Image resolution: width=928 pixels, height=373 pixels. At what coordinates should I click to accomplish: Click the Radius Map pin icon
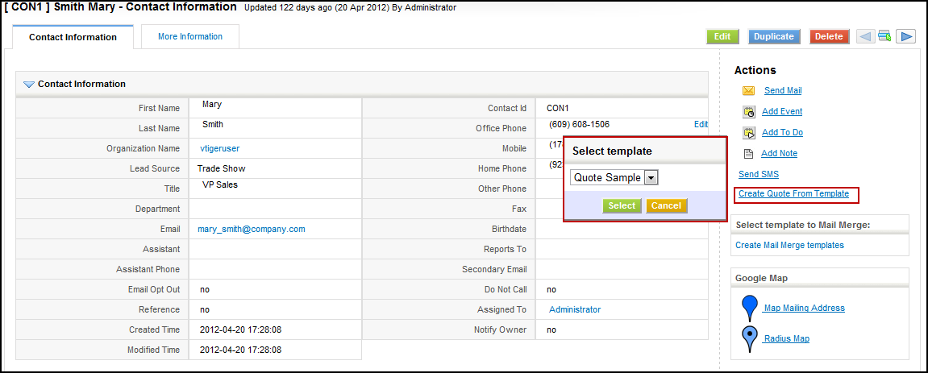(x=750, y=339)
